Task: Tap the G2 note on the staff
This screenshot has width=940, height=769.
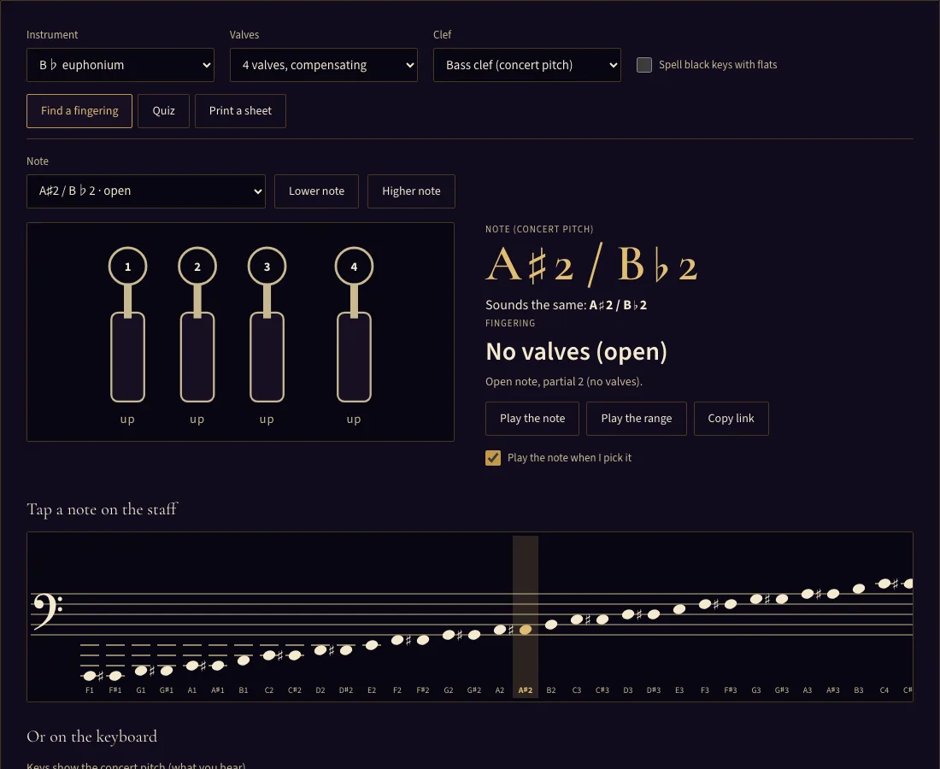Action: (449, 635)
